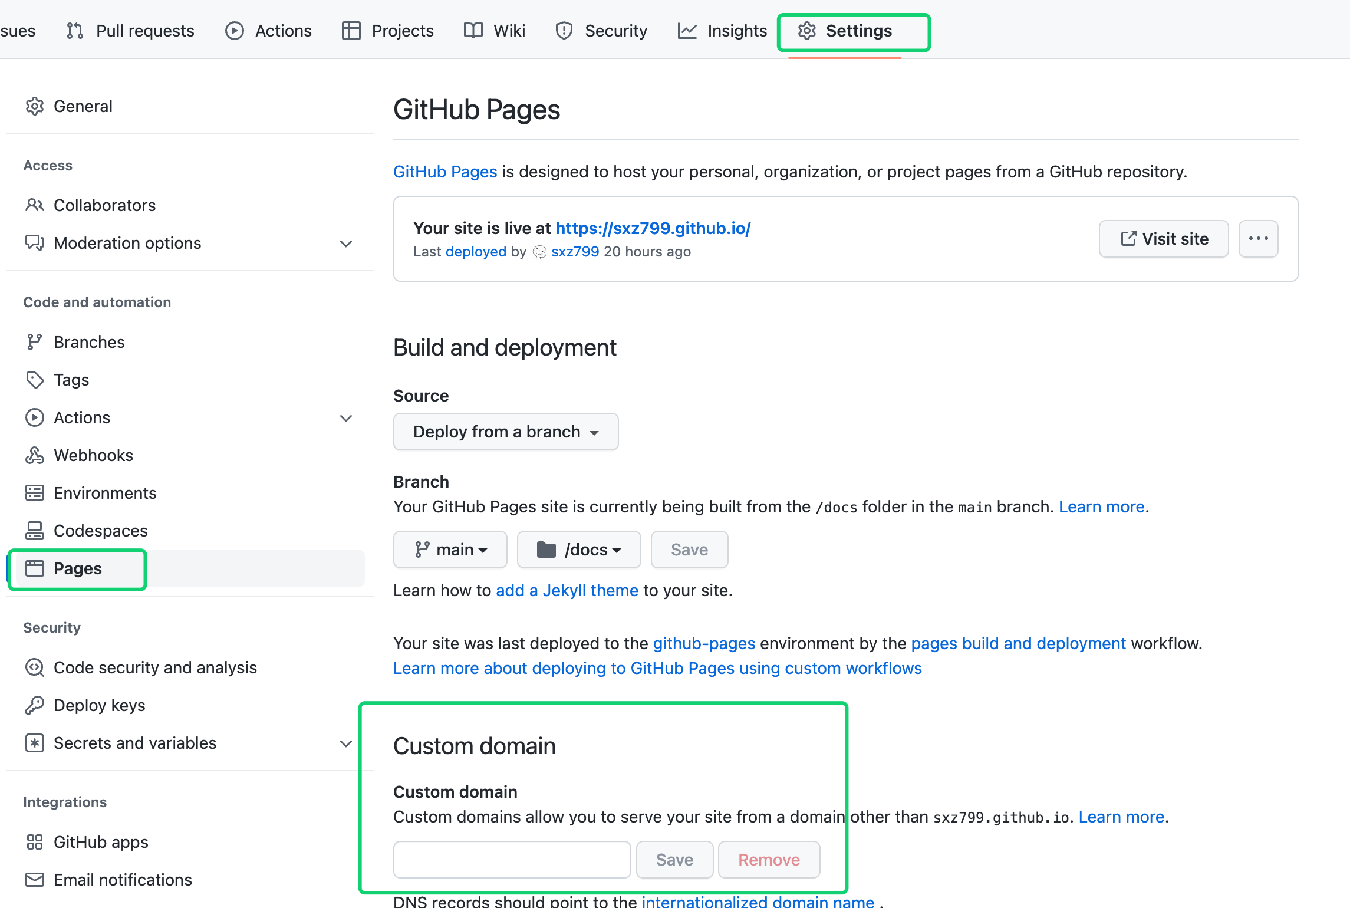Click the Collaborators people icon

tap(35, 205)
